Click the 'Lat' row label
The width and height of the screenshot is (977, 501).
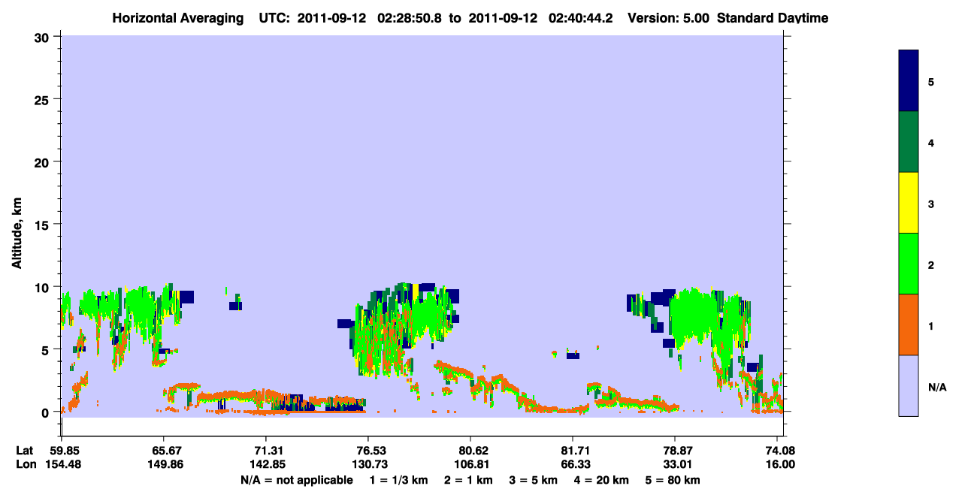coord(24,451)
